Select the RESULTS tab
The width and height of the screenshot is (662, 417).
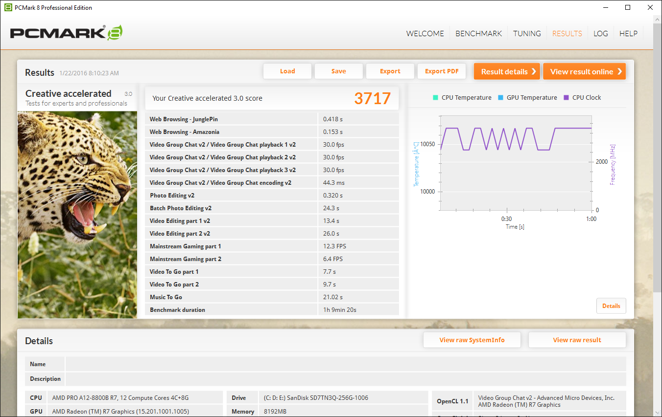(567, 33)
